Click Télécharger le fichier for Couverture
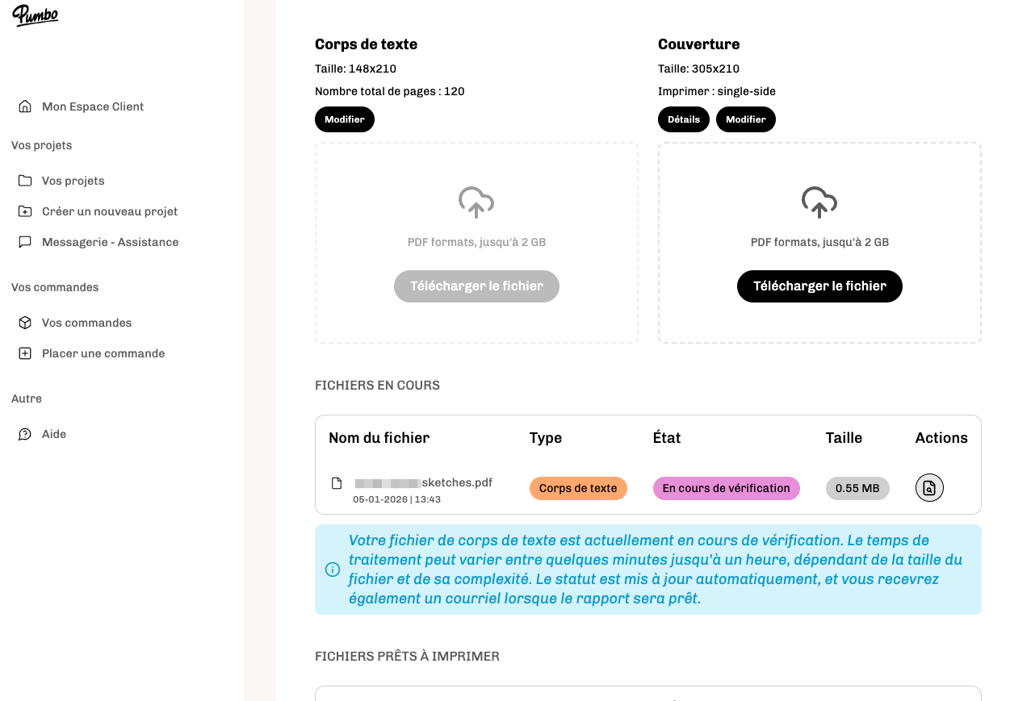Image resolution: width=1010 pixels, height=701 pixels. click(819, 286)
